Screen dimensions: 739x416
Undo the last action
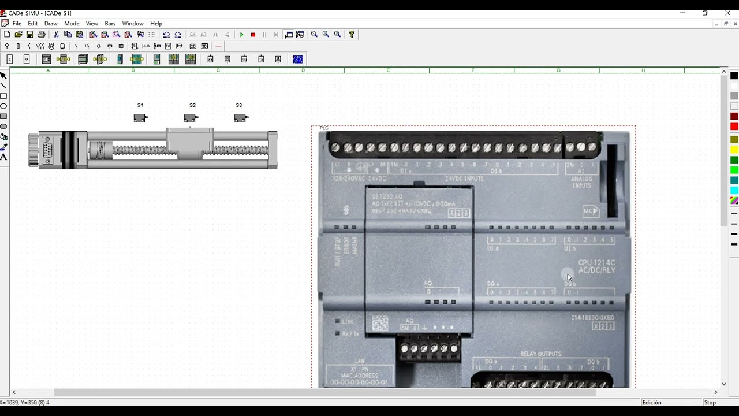click(166, 35)
